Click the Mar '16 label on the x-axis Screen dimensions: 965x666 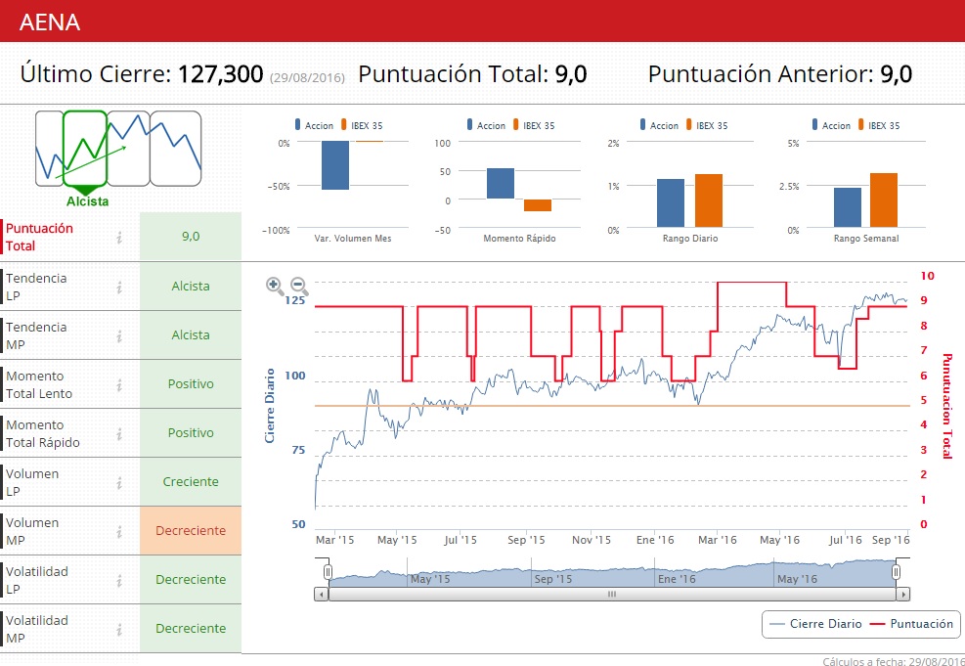[717, 540]
